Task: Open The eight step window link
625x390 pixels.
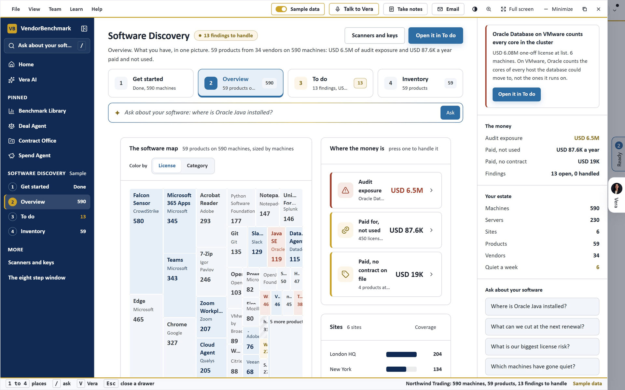Action: [x=37, y=278]
